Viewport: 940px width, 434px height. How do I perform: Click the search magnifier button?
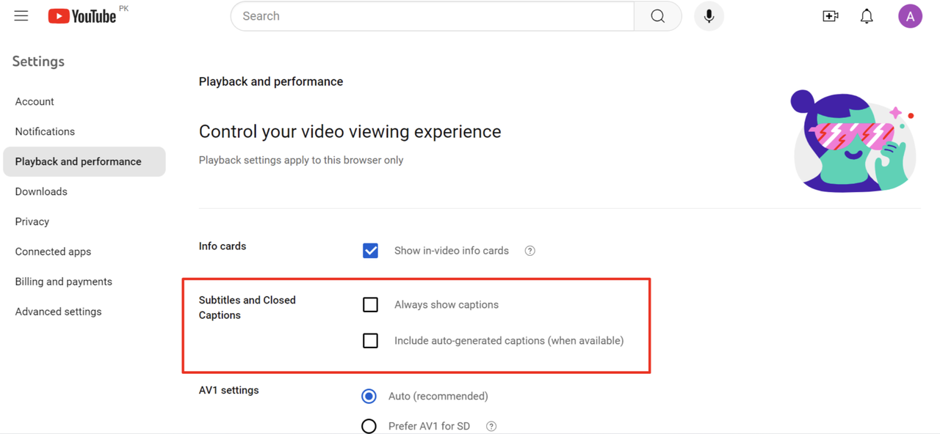coord(658,16)
